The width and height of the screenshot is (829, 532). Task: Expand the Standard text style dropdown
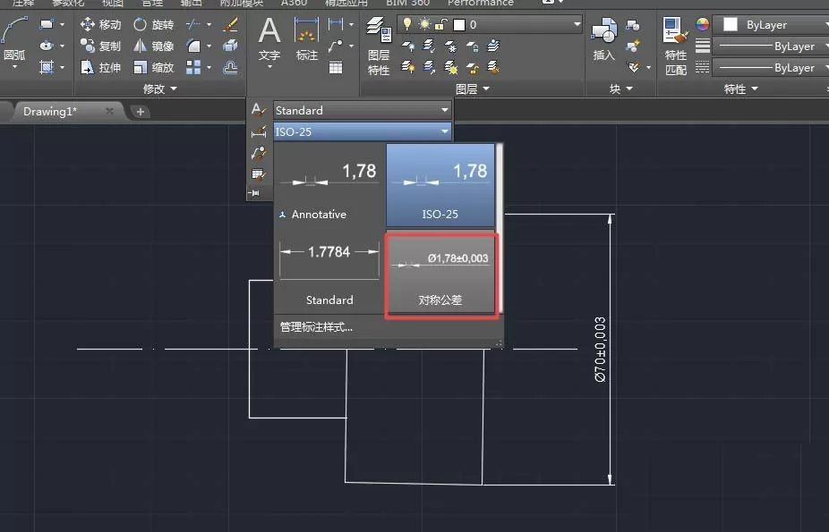click(x=363, y=110)
